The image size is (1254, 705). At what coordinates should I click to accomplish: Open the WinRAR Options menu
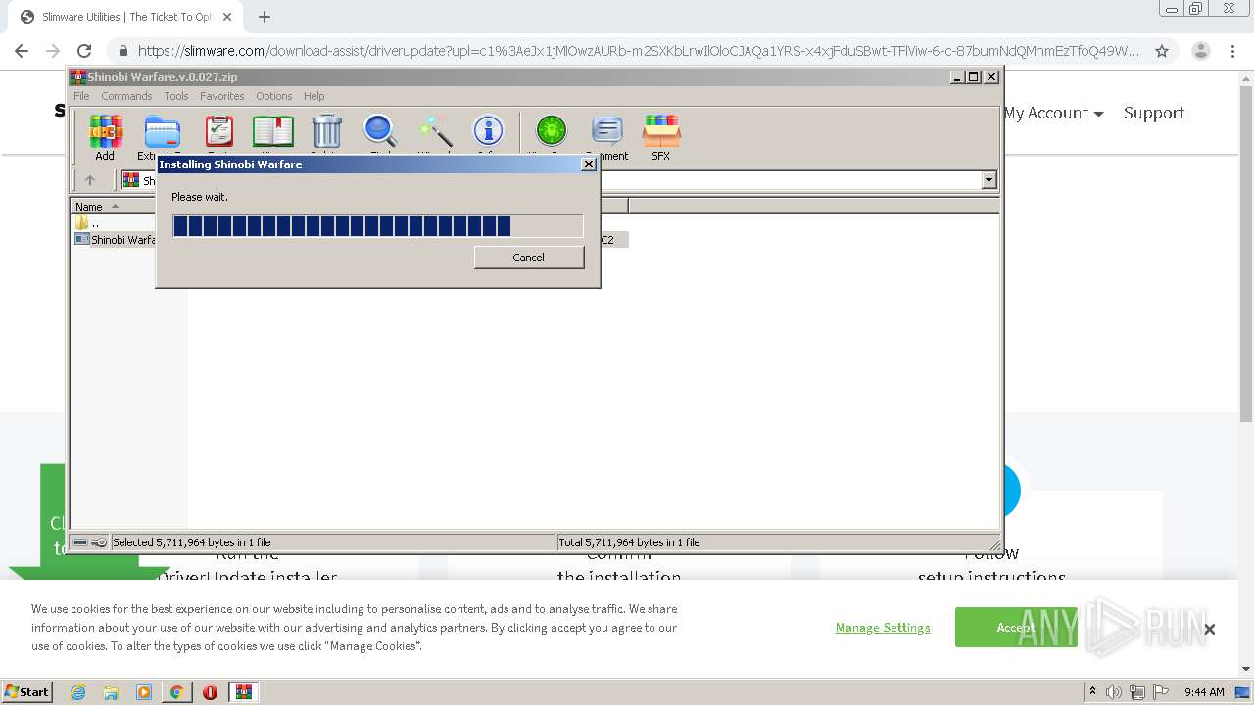tap(274, 96)
